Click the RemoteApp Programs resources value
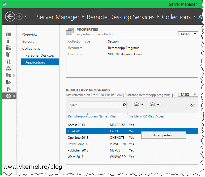205x177 pixels. point(123,48)
